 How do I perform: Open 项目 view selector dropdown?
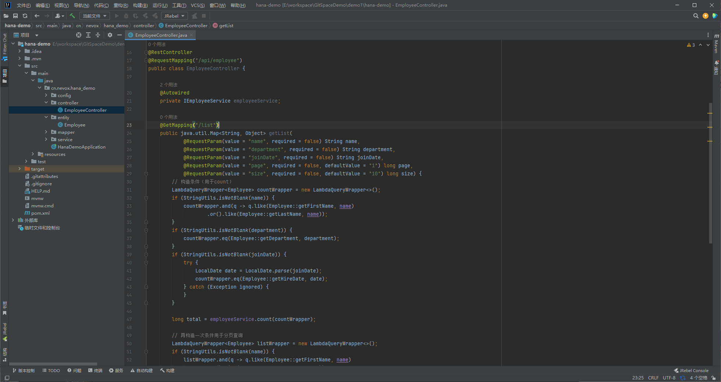point(26,35)
